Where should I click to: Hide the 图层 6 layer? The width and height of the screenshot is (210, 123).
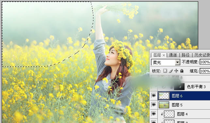(153, 96)
